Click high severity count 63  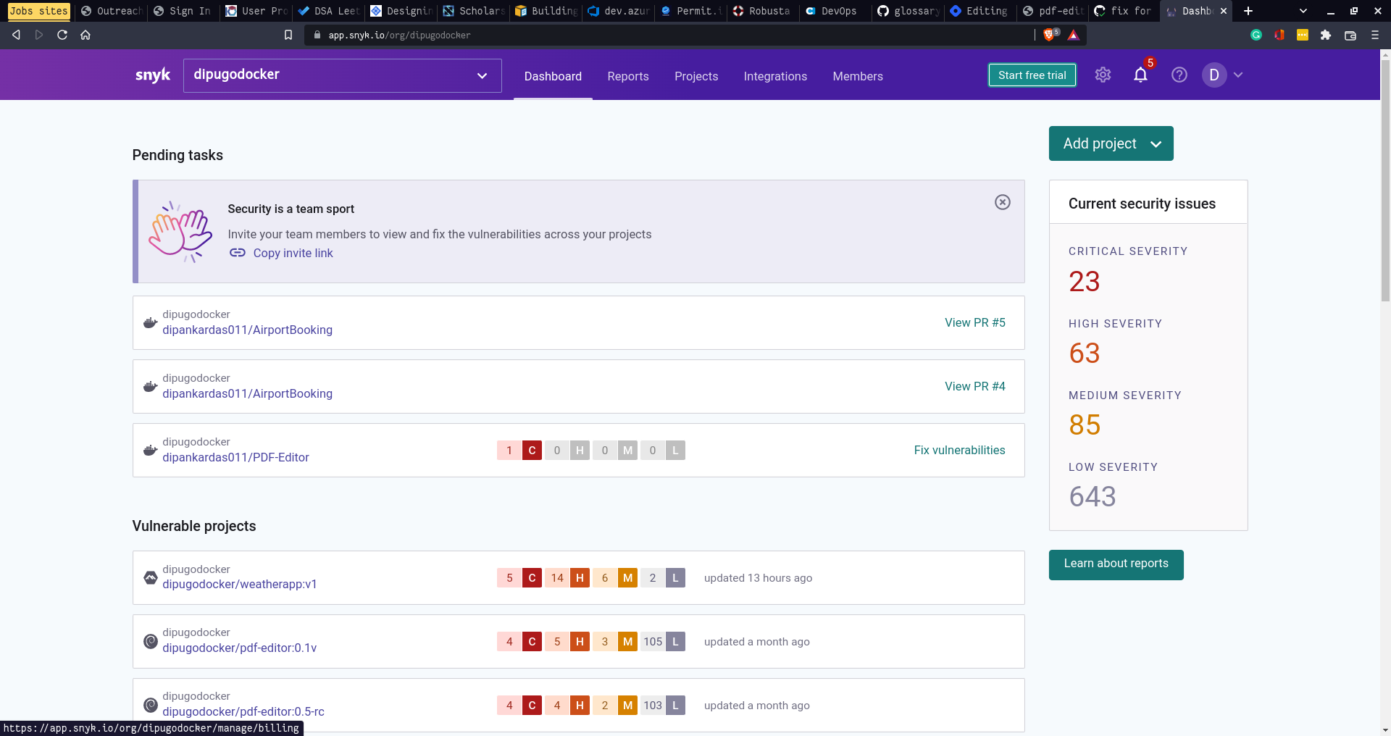coord(1084,353)
